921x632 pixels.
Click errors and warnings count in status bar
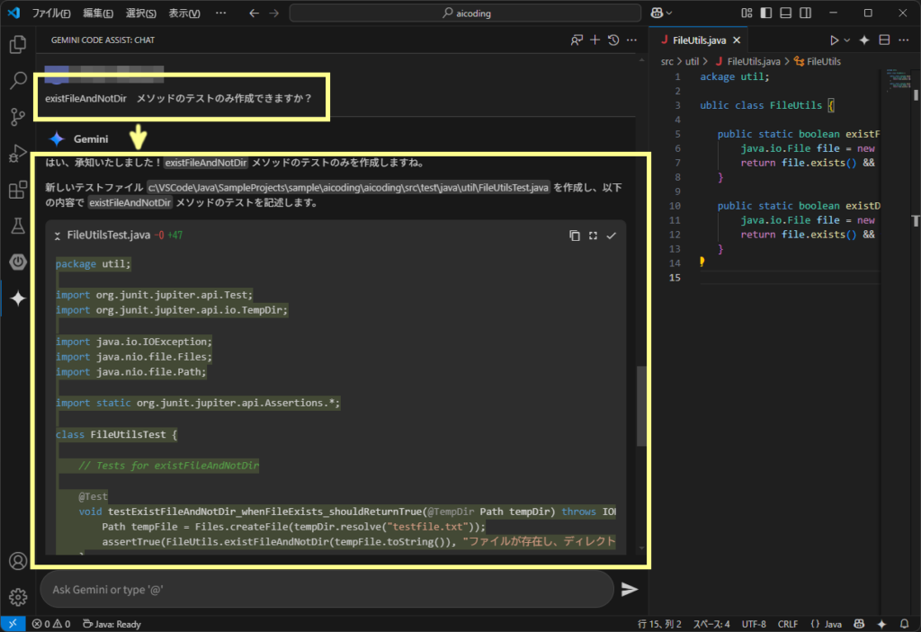(x=51, y=624)
